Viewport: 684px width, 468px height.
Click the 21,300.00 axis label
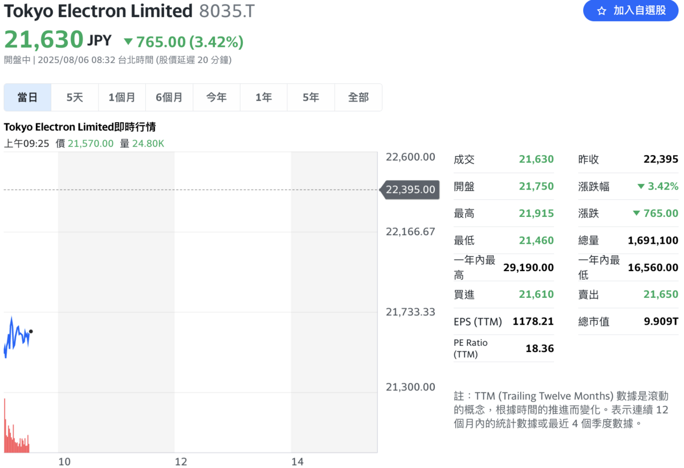pyautogui.click(x=410, y=387)
